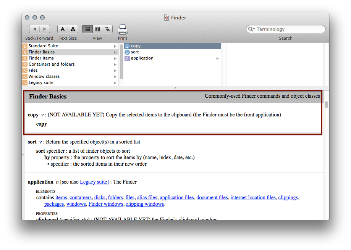351x250 pixels.
Task: Select the Standard Suite row
Action: click(x=70, y=46)
